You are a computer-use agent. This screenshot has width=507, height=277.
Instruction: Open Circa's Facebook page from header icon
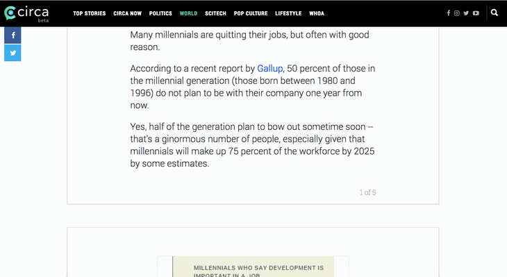click(x=449, y=13)
